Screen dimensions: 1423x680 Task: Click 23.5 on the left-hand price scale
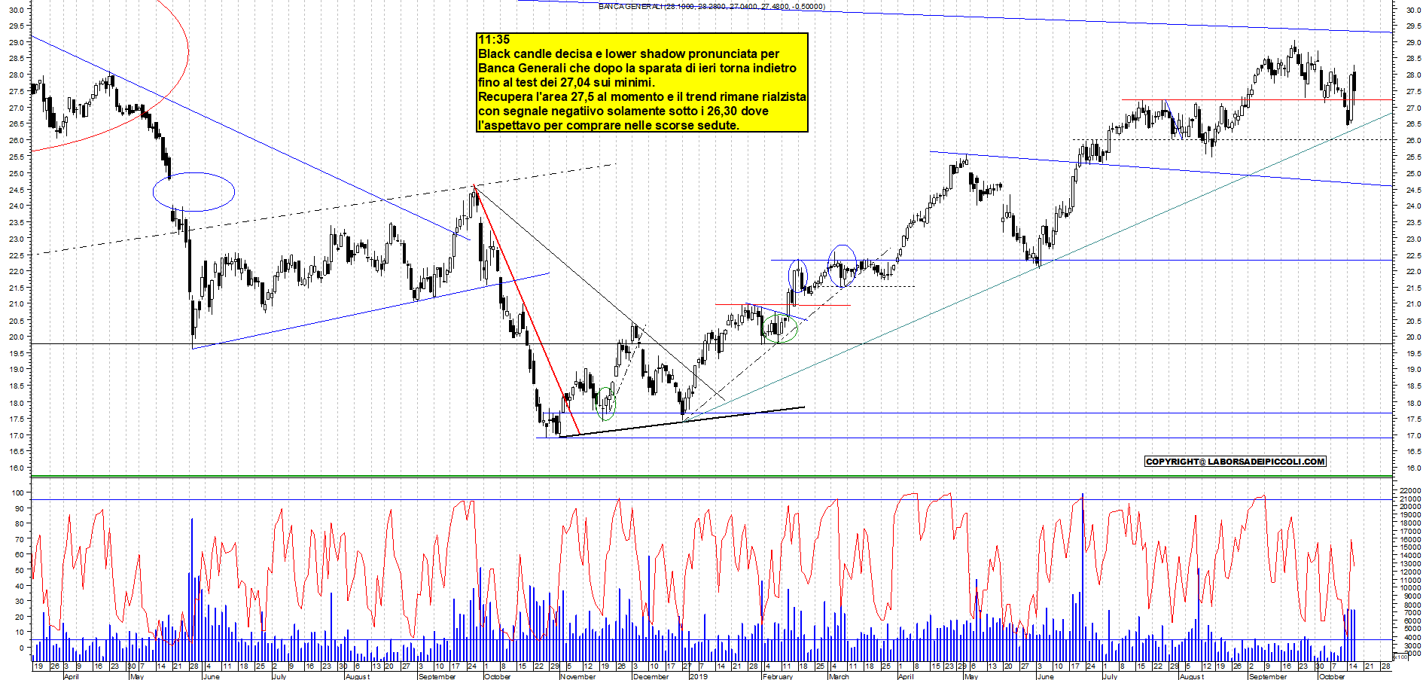coord(16,223)
